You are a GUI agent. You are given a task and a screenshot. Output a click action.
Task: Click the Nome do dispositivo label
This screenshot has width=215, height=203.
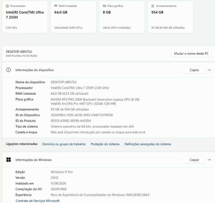tap(30, 82)
